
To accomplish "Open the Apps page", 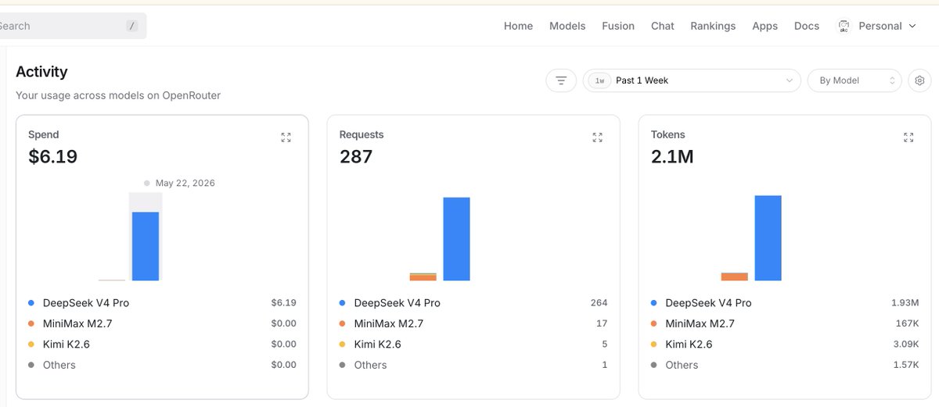I will pyautogui.click(x=765, y=26).
